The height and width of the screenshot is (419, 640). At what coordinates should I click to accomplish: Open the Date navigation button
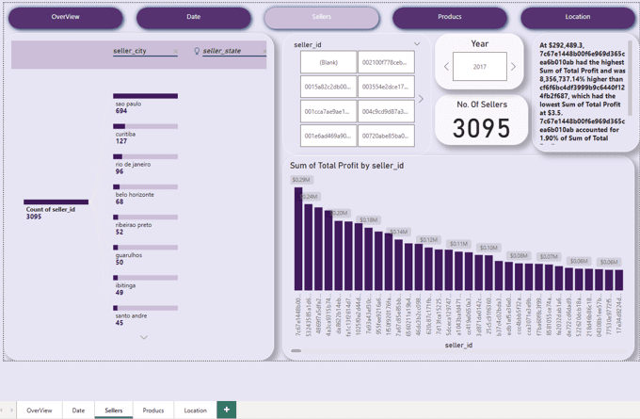click(x=194, y=18)
